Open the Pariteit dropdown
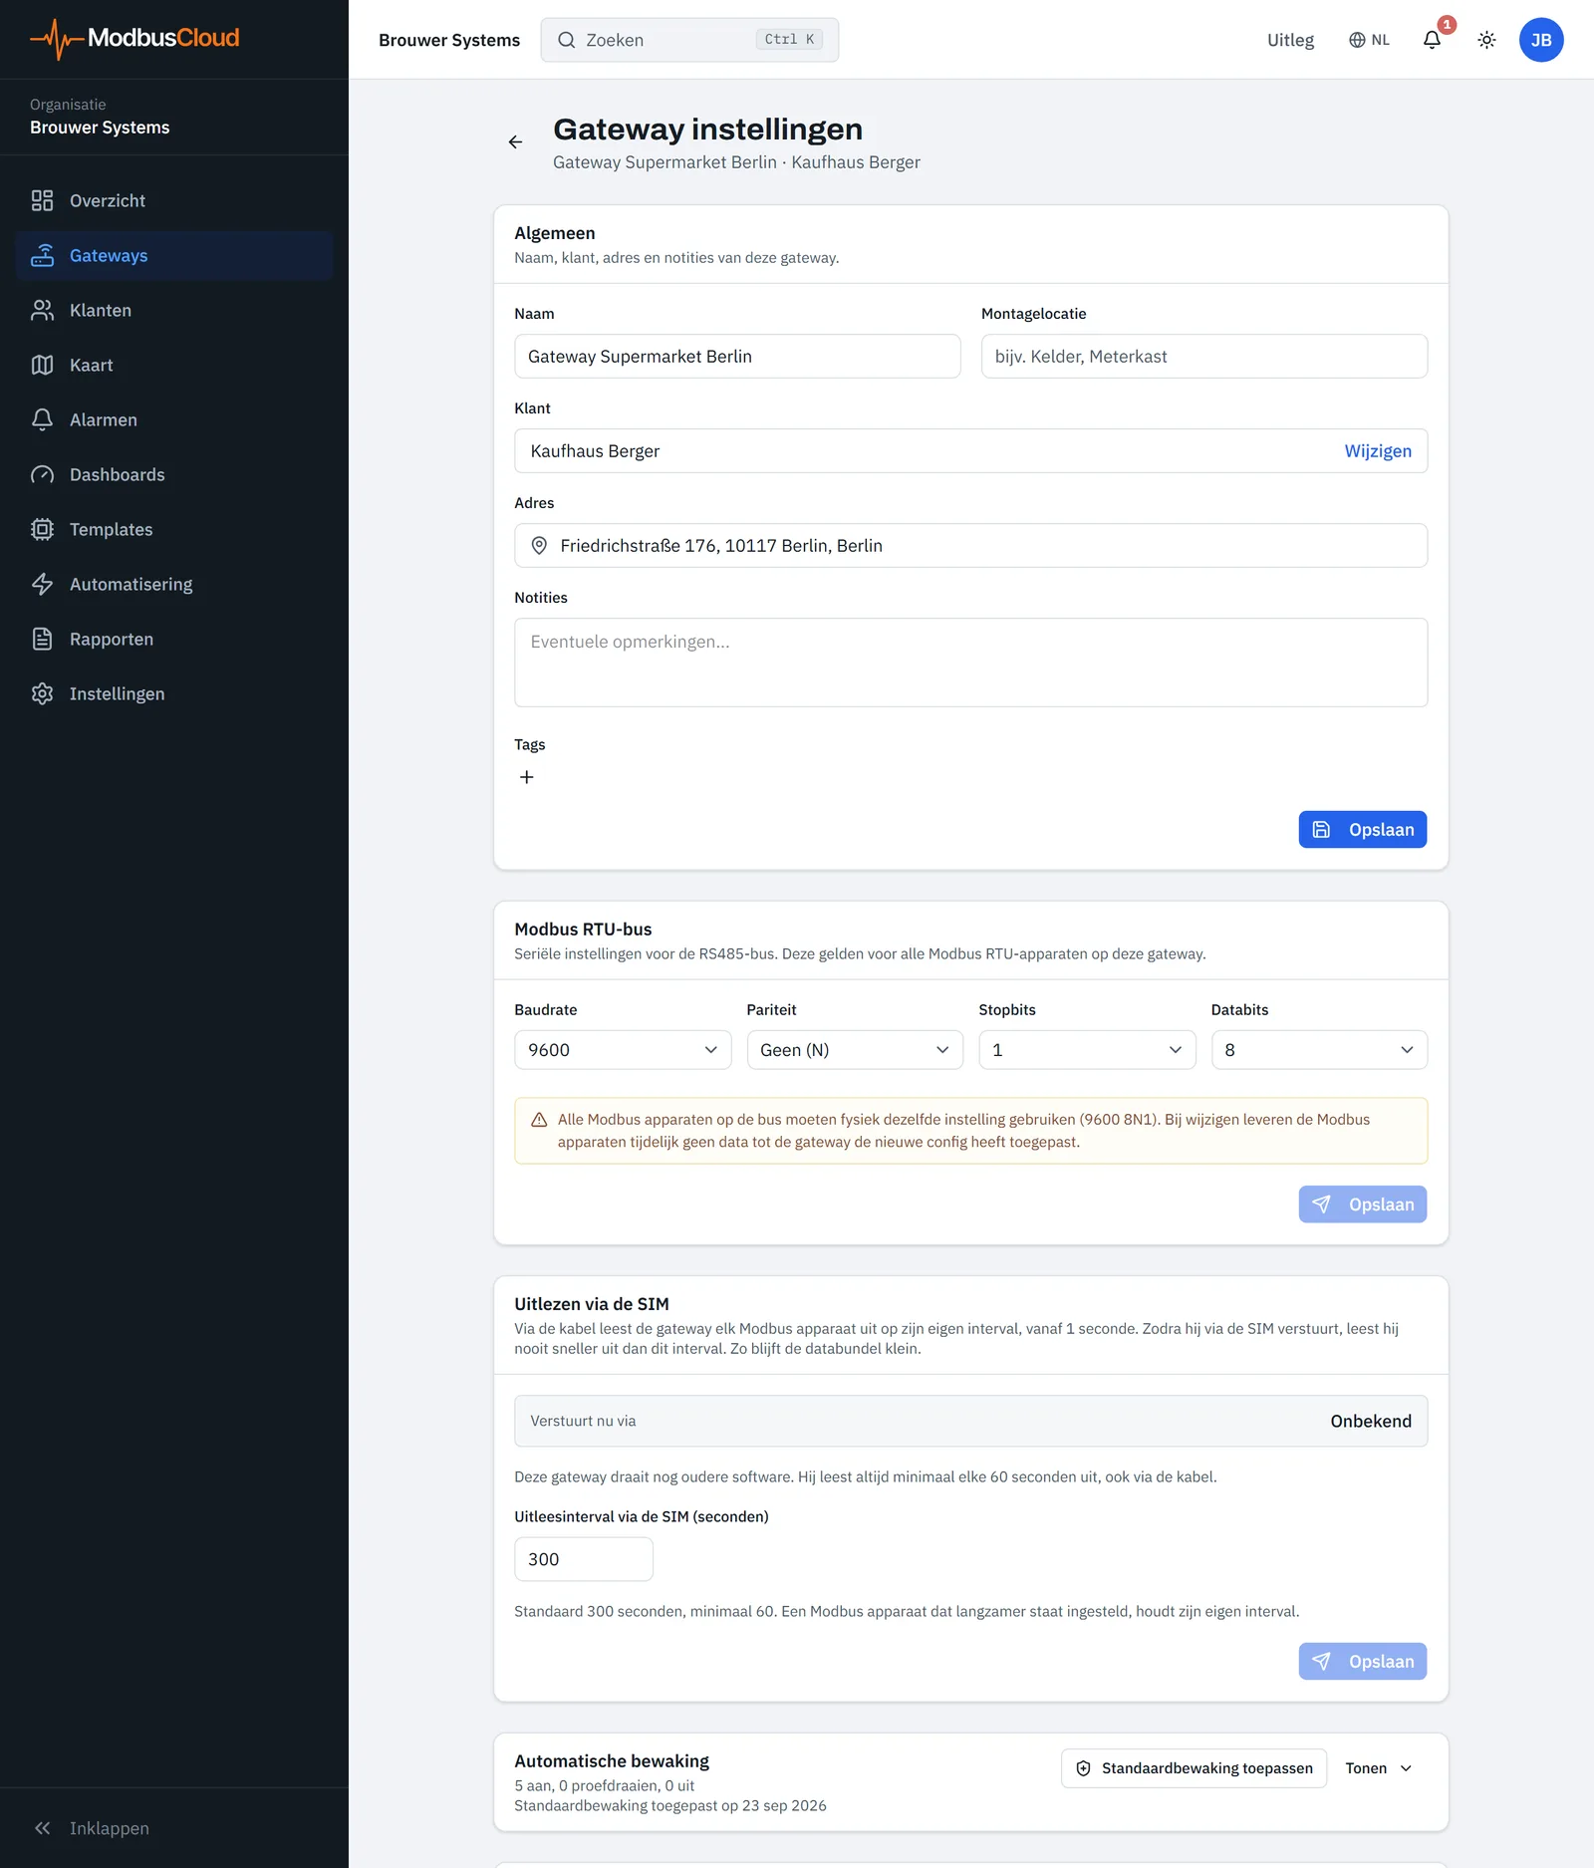Image resolution: width=1594 pixels, height=1868 pixels. coord(855,1050)
